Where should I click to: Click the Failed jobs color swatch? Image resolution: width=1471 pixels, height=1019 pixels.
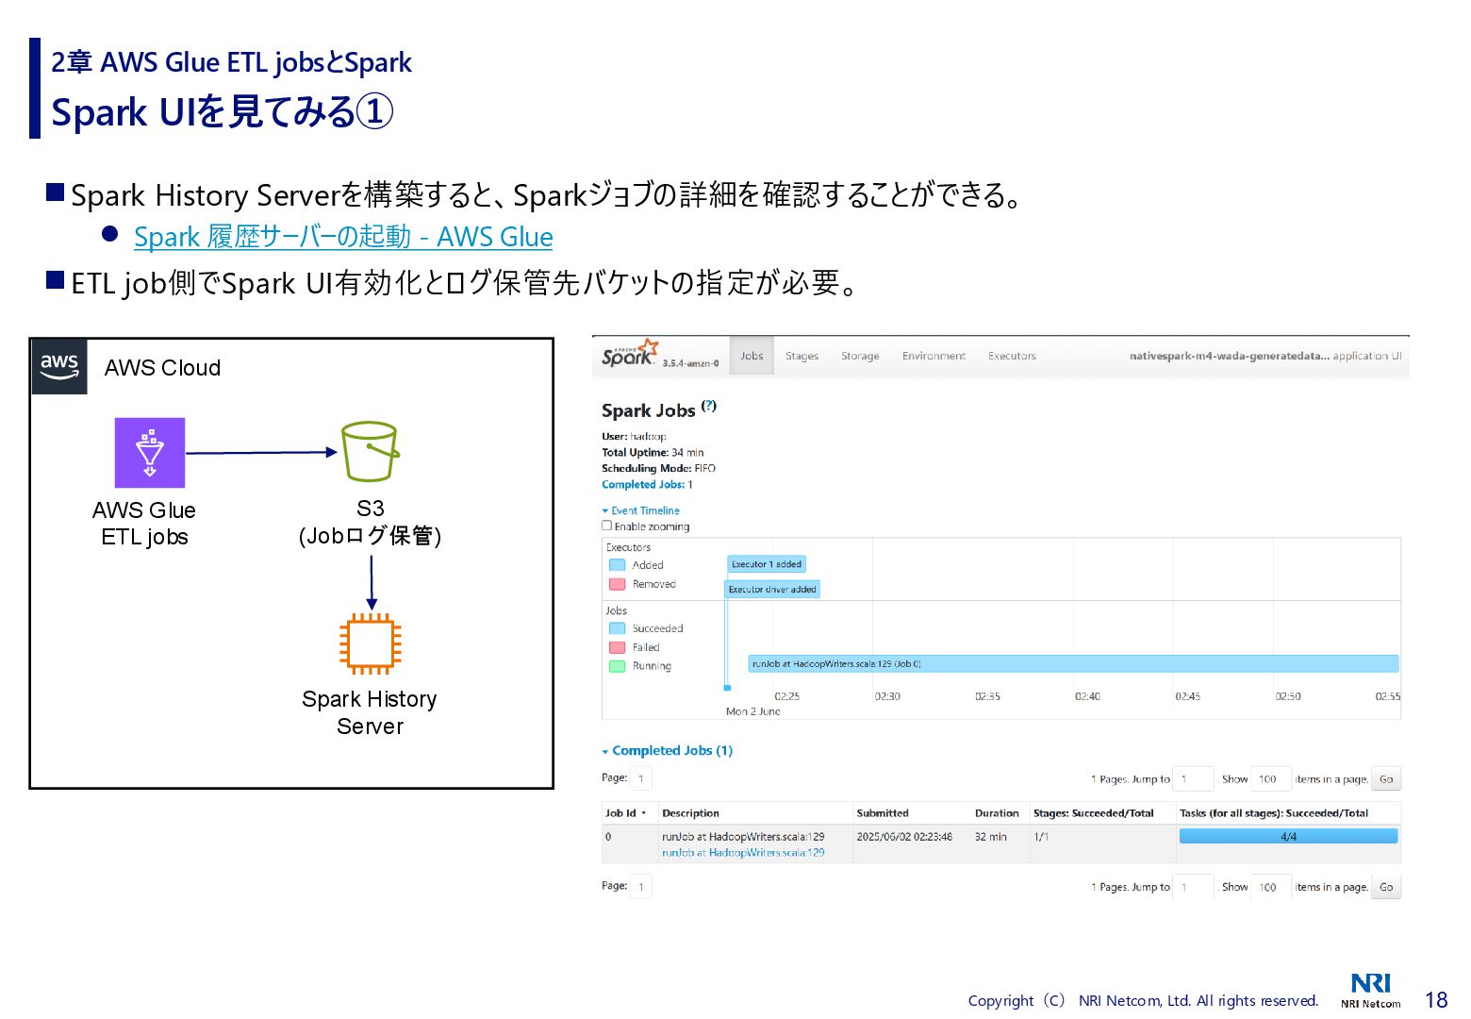618,647
